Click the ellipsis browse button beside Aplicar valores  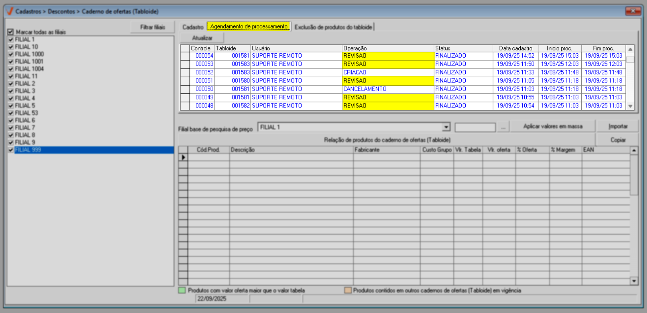(x=503, y=127)
